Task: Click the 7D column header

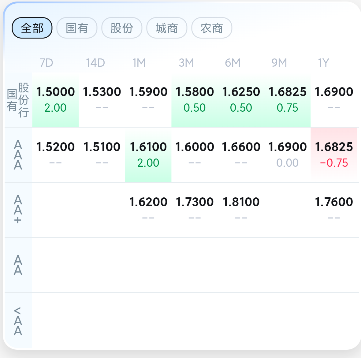Action: (46, 63)
